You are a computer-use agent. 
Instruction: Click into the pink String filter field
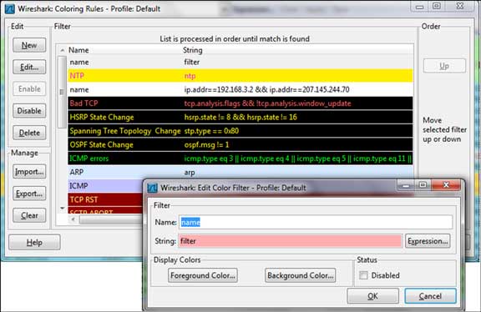pos(290,241)
